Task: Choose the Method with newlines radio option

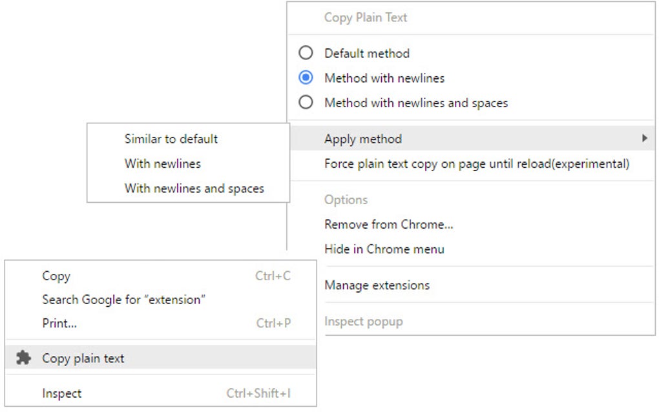Action: point(306,78)
